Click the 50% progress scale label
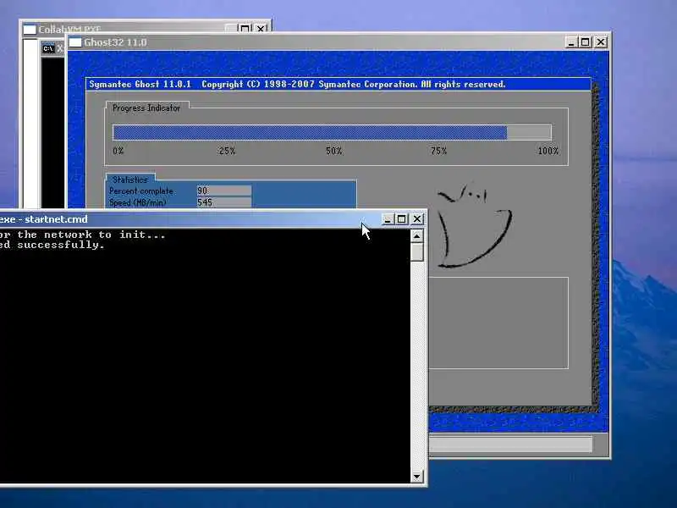This screenshot has width=677, height=508. click(334, 151)
